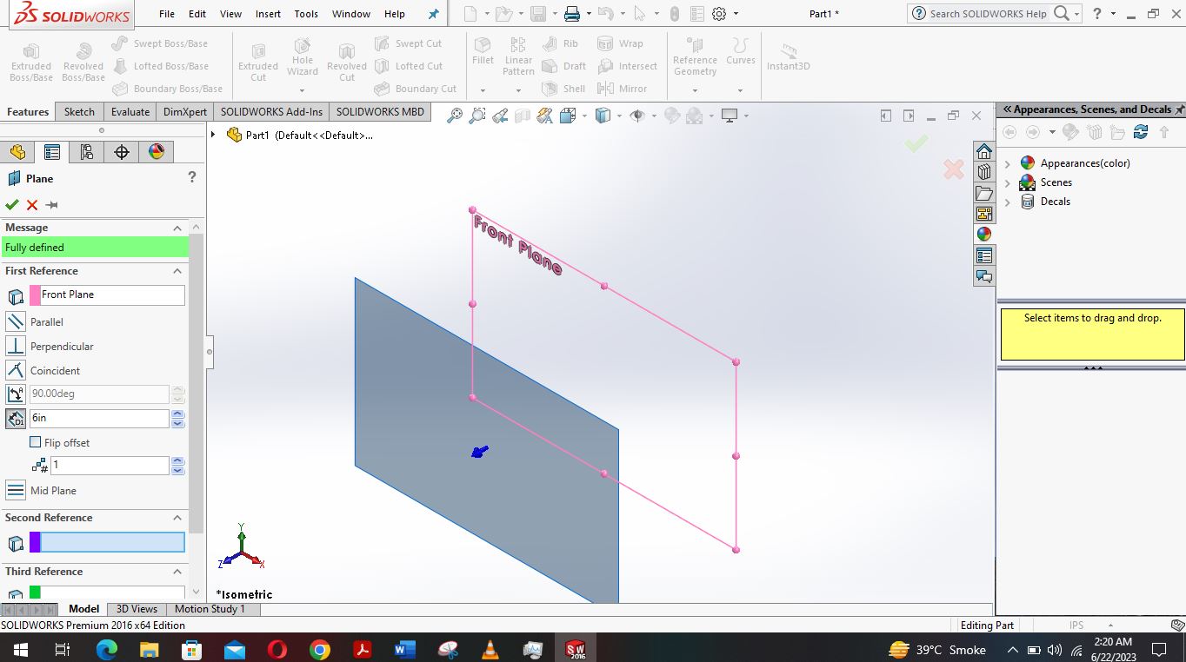Open View Palette task pane icon
Screen dimensions: 1186x662
click(x=984, y=214)
